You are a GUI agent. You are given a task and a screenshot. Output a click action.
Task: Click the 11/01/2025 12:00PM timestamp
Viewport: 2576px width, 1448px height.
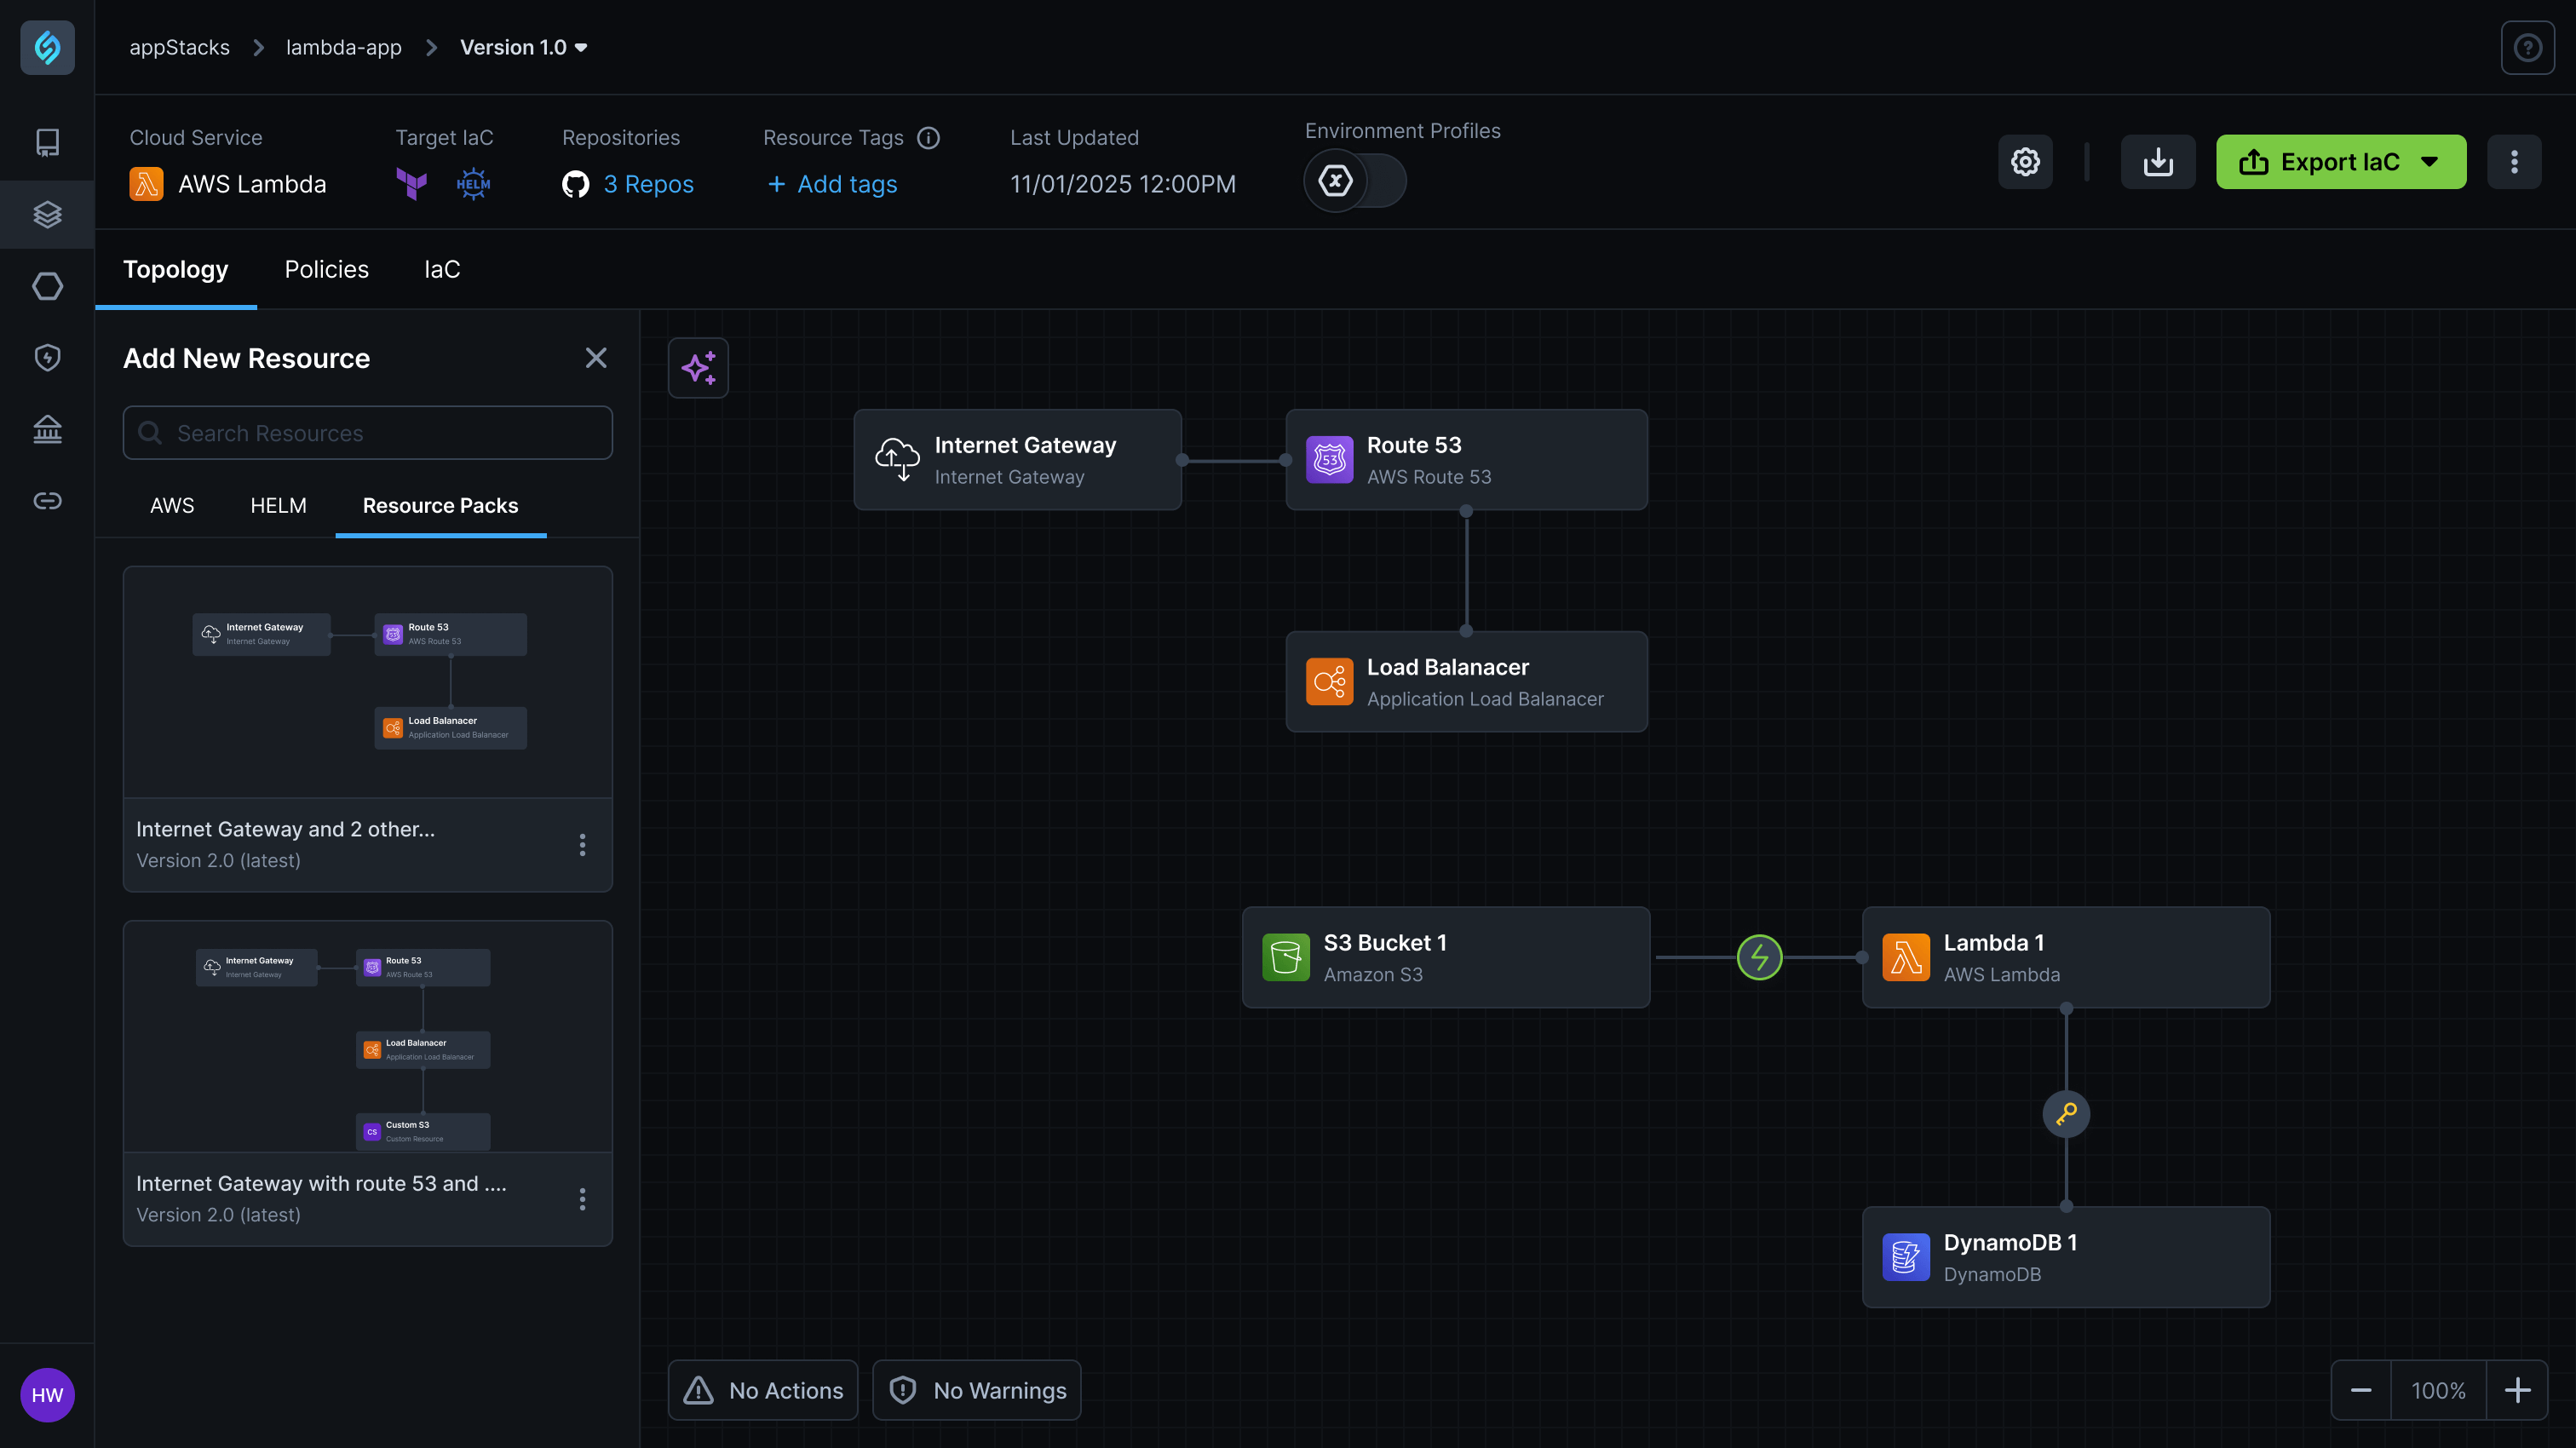click(x=1123, y=184)
